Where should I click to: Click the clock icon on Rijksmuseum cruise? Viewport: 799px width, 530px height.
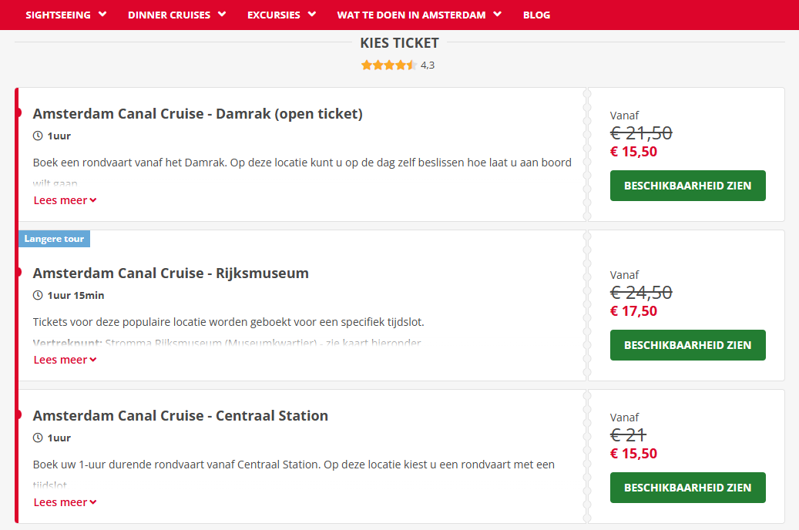pos(38,296)
